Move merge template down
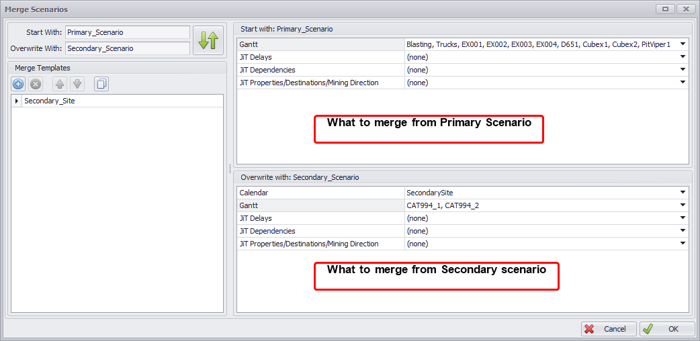Image resolution: width=700 pixels, height=341 pixels. (77, 84)
